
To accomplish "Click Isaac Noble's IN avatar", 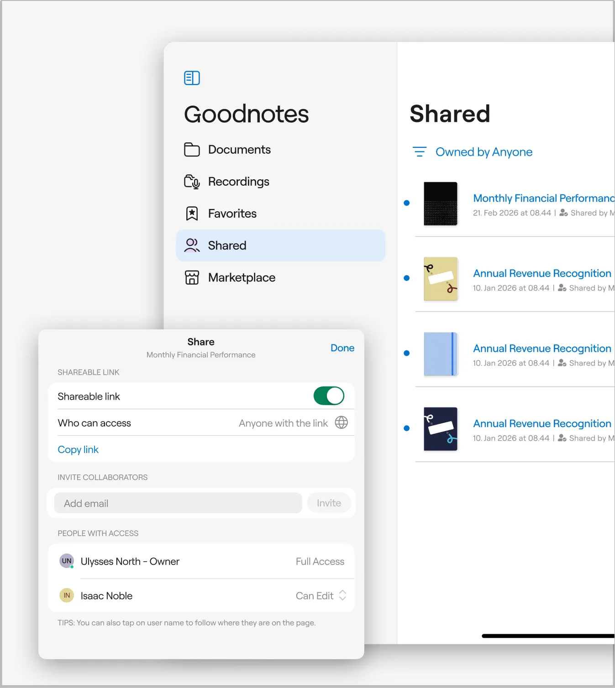I will pyautogui.click(x=67, y=595).
